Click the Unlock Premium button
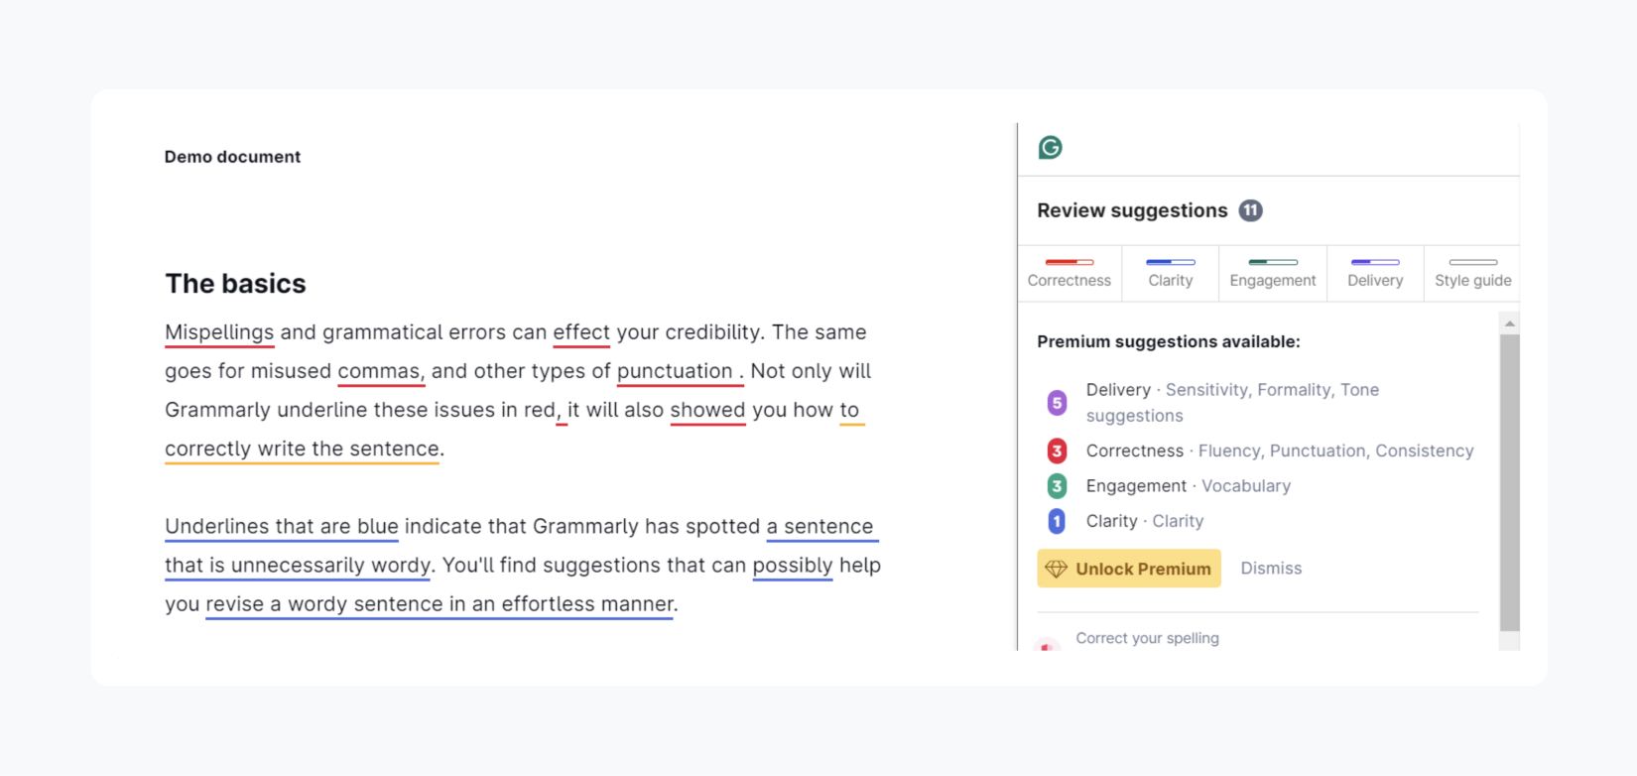Viewport: 1637px width, 776px height. point(1128,568)
